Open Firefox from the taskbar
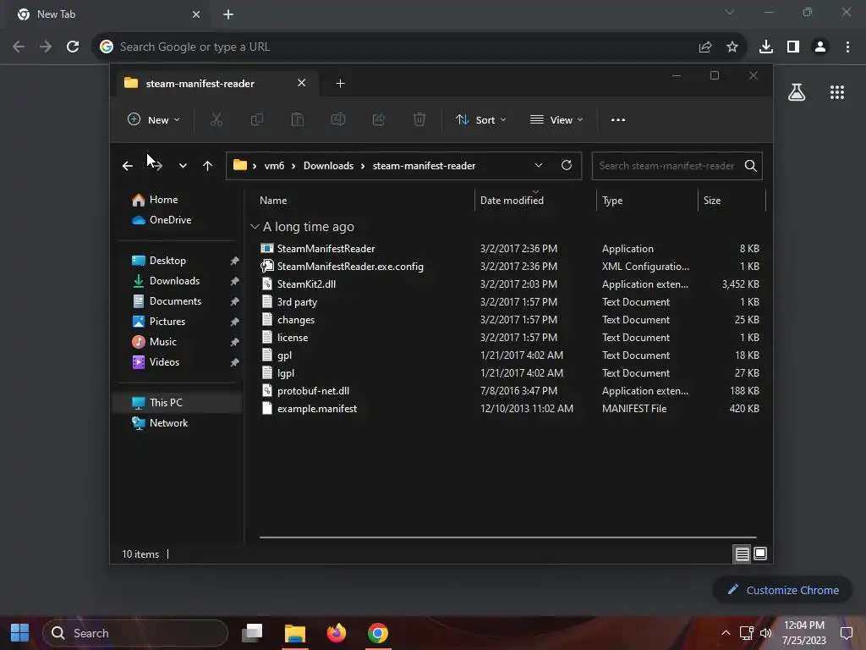This screenshot has width=866, height=650. coord(336,633)
